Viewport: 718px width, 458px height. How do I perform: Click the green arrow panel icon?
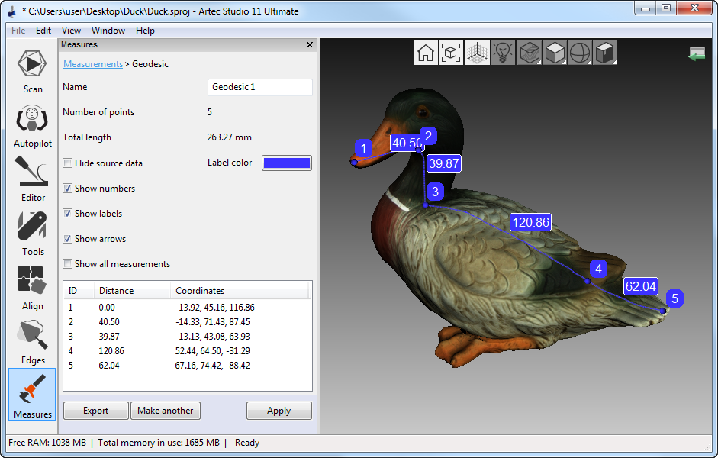(x=697, y=53)
